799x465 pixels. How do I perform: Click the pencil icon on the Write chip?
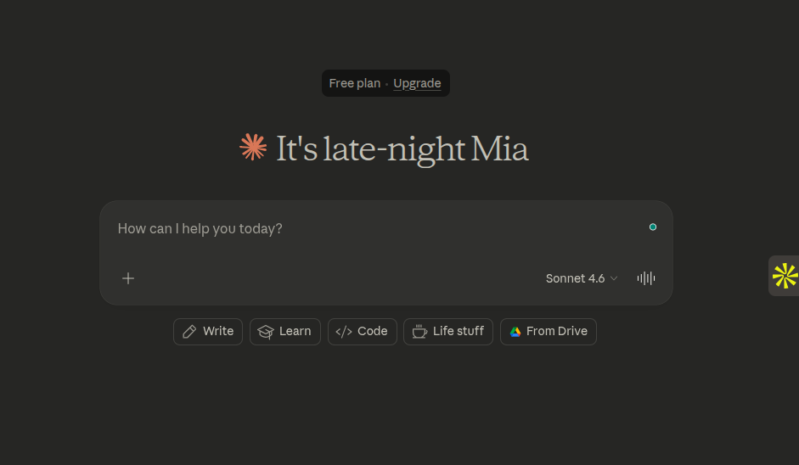189,332
